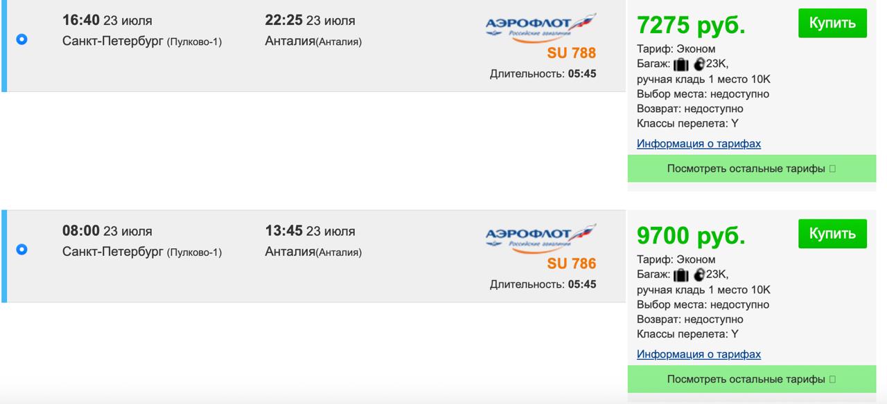Image resolution: width=887 pixels, height=404 pixels.
Task: Click the hand luggage icon in 9700 руб. fare
Action: [x=699, y=275]
